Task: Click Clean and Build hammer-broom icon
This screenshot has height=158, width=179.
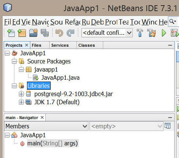Action: tap(152, 33)
